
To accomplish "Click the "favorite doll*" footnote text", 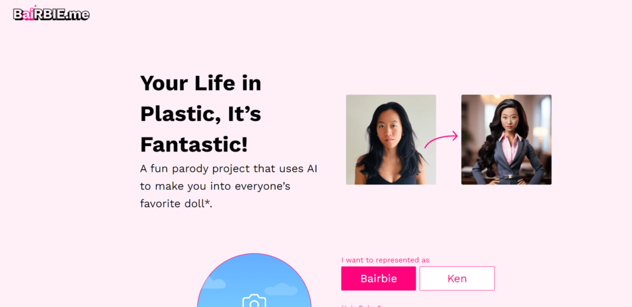I will 177,204.
